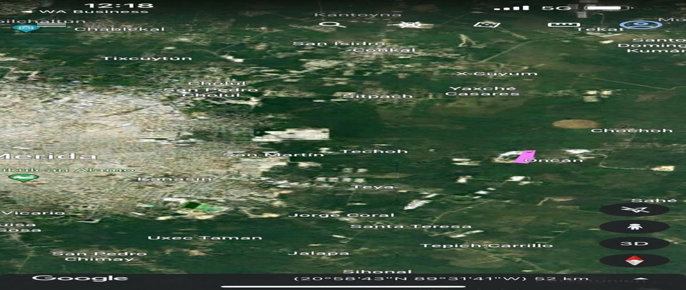Tap the Yaxché Casares label
The width and height of the screenshot is (686, 290).
(482, 91)
